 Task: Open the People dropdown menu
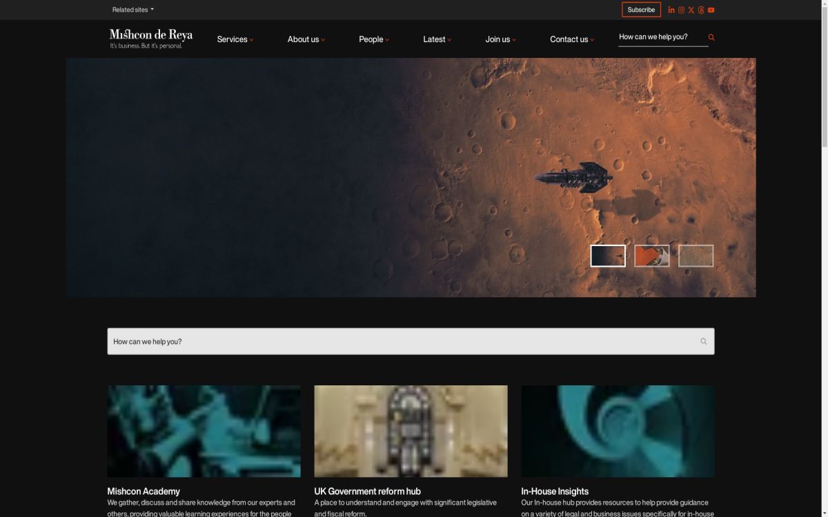[373, 39]
